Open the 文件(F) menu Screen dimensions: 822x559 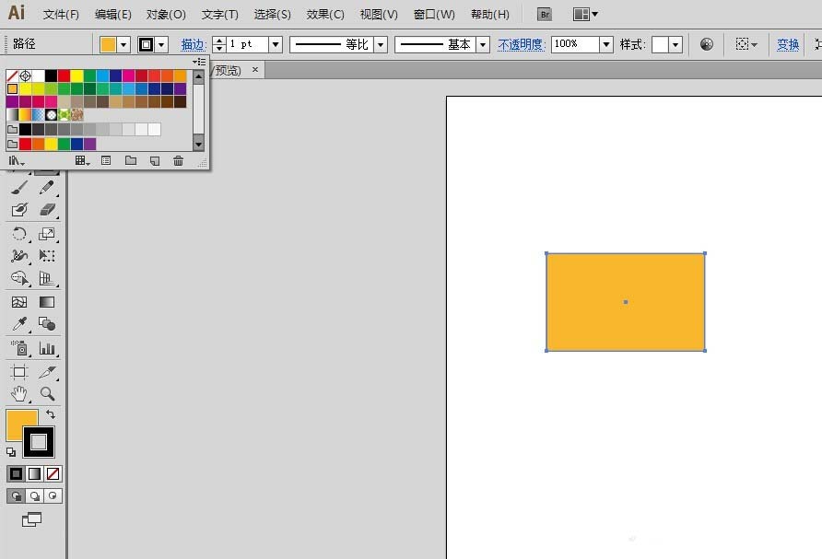click(61, 15)
